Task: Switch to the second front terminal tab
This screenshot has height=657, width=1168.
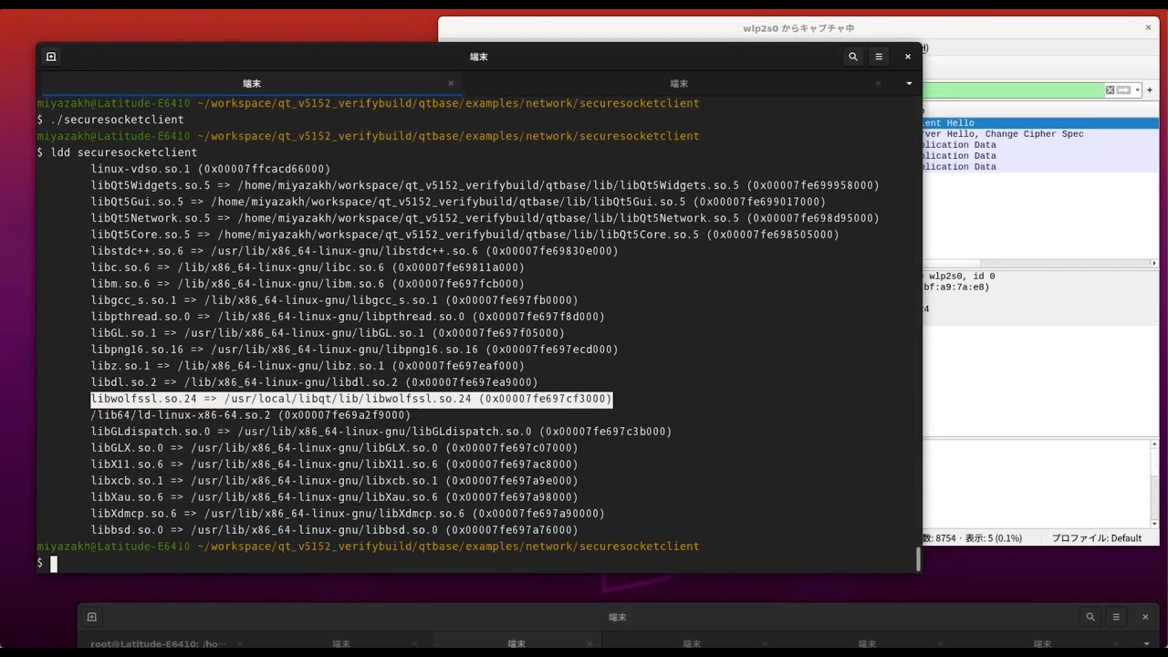Action: pyautogui.click(x=678, y=83)
